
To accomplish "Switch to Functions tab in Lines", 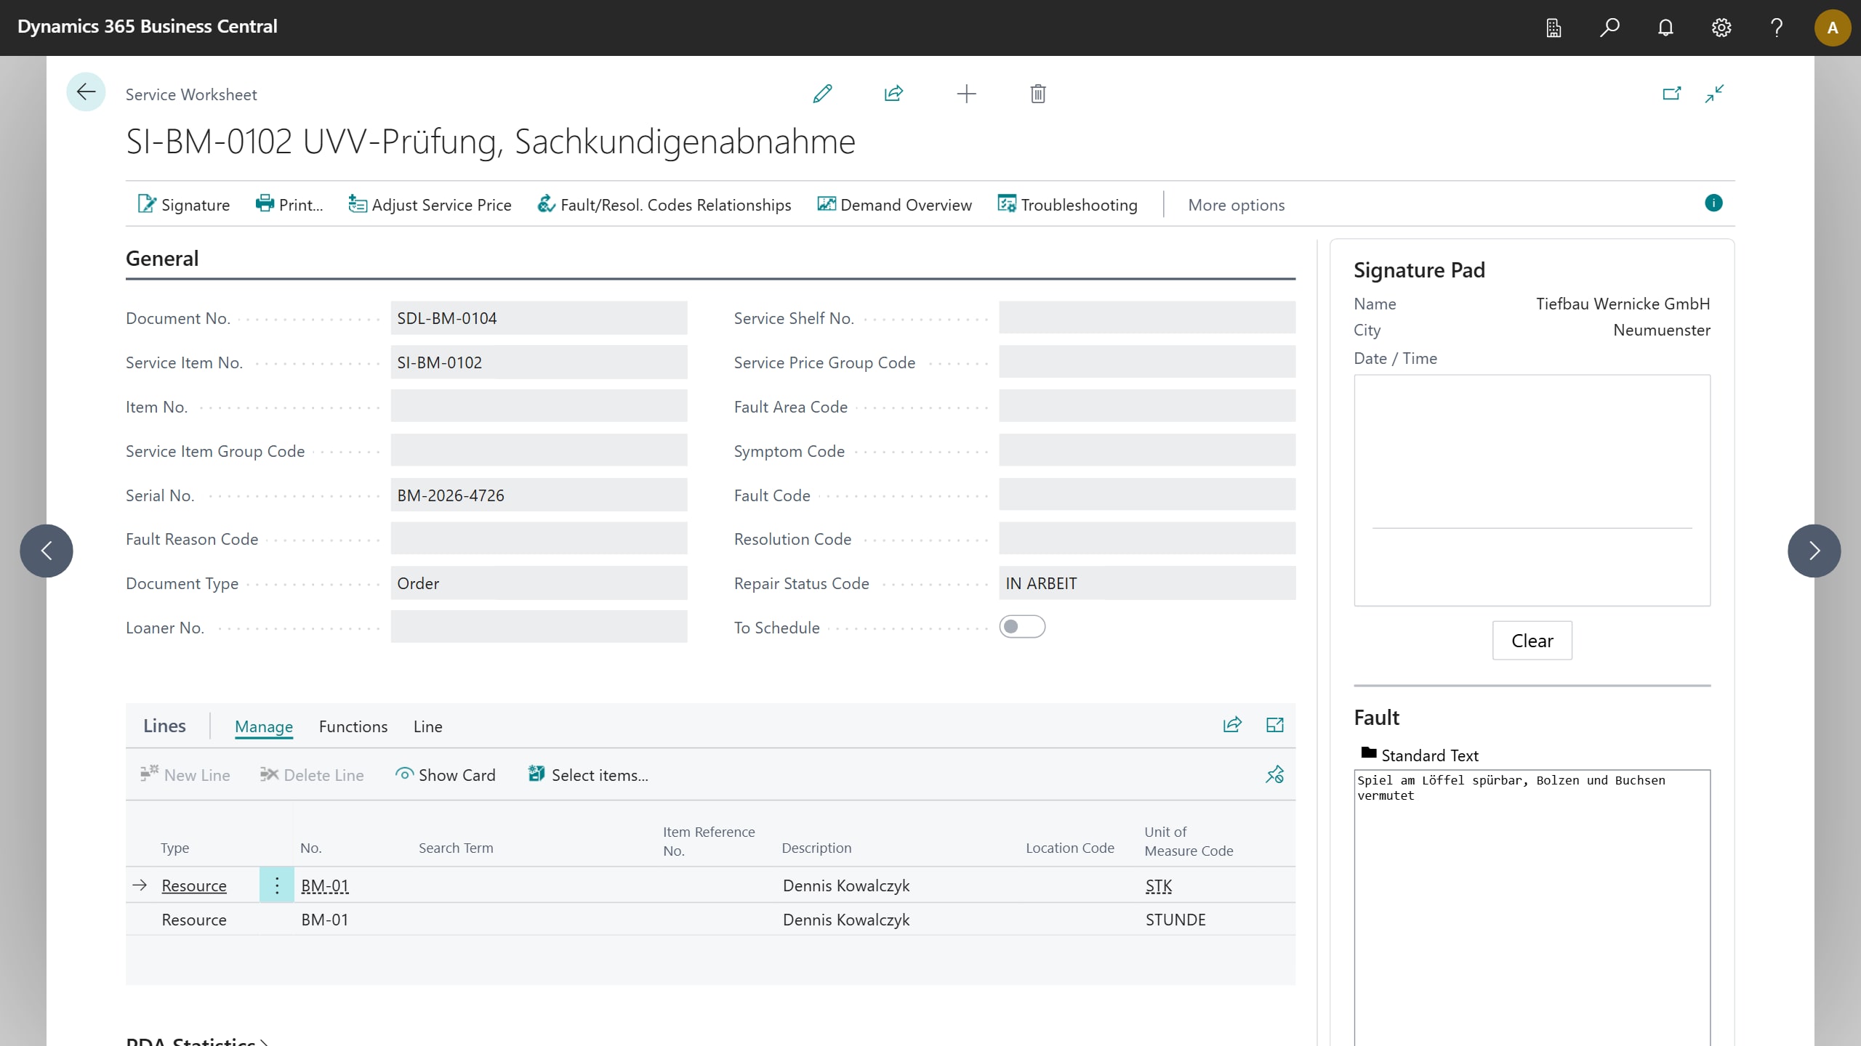I will click(x=353, y=726).
